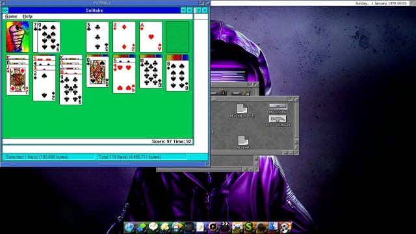Viewport: 416px width, 234px height.
Task: Select the 4 of hearts tableau card
Action: 124,78
